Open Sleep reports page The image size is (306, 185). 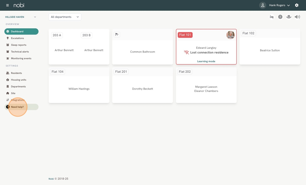tap(19, 45)
